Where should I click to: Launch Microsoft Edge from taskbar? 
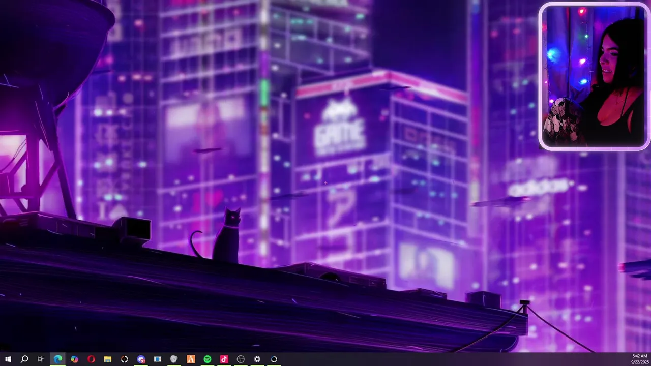(x=58, y=359)
